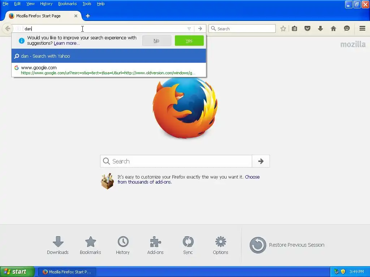Click the toolbar search field
The width and height of the screenshot is (370, 277).
pos(242,29)
